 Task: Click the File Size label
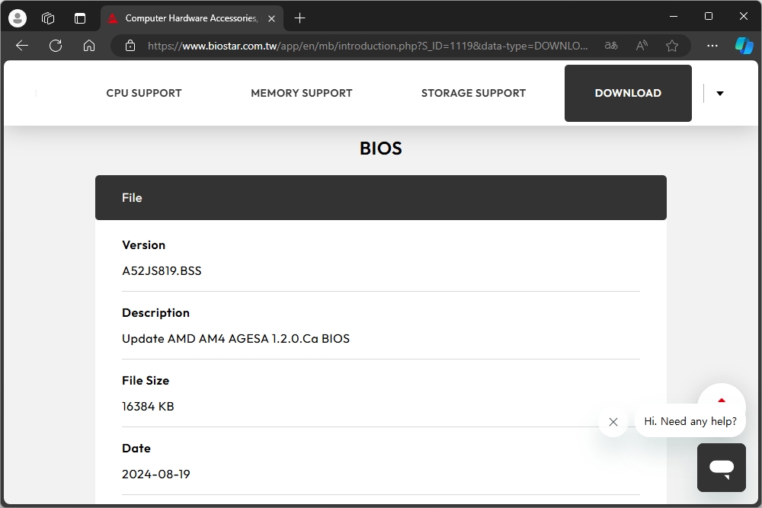146,381
